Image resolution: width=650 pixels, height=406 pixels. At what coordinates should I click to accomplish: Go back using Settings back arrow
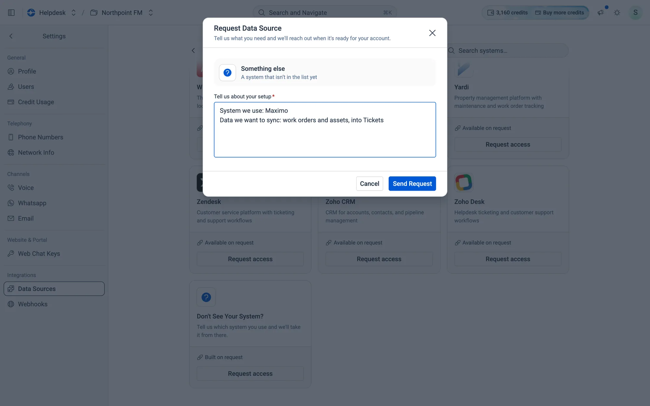click(11, 36)
